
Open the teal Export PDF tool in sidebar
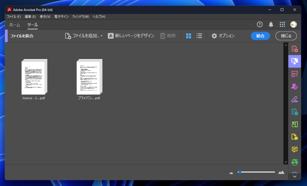pyautogui.click(x=295, y=112)
